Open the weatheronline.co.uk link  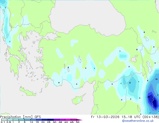(138, 121)
